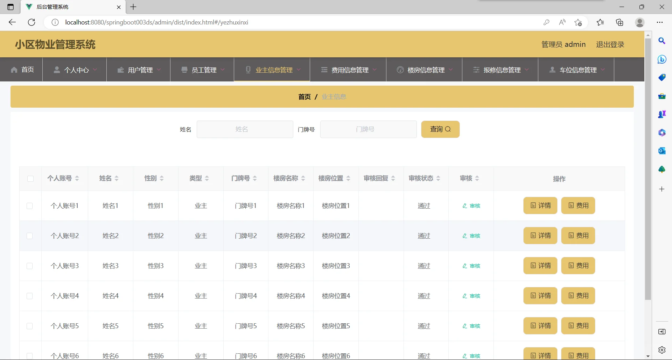The image size is (672, 360).
Task: Open the 车位信息管理 dropdown menu
Action: pyautogui.click(x=603, y=70)
